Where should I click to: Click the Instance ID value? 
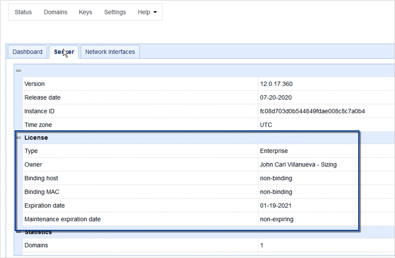pos(312,111)
